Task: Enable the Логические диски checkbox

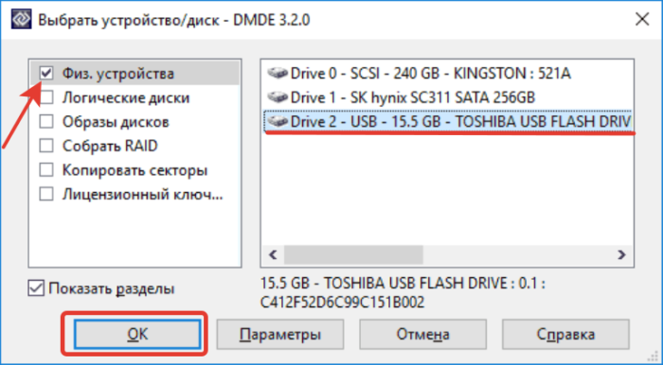Action: [x=46, y=98]
